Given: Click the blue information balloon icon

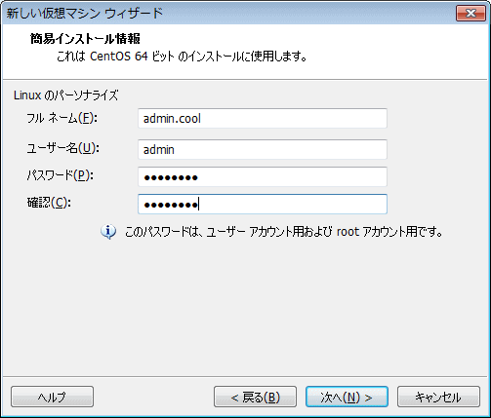Looking at the screenshot, I should pos(108,232).
